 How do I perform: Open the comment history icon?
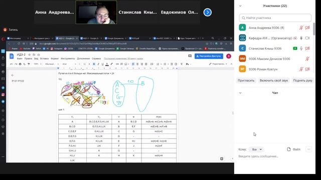tap(190, 56)
